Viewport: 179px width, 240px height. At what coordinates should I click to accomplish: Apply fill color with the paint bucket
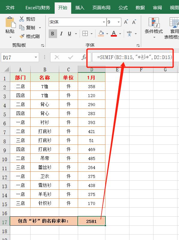pos(101,34)
